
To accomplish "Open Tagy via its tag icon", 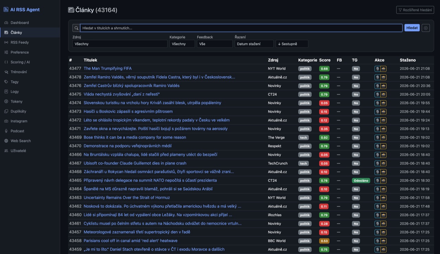I will tap(6, 82).
